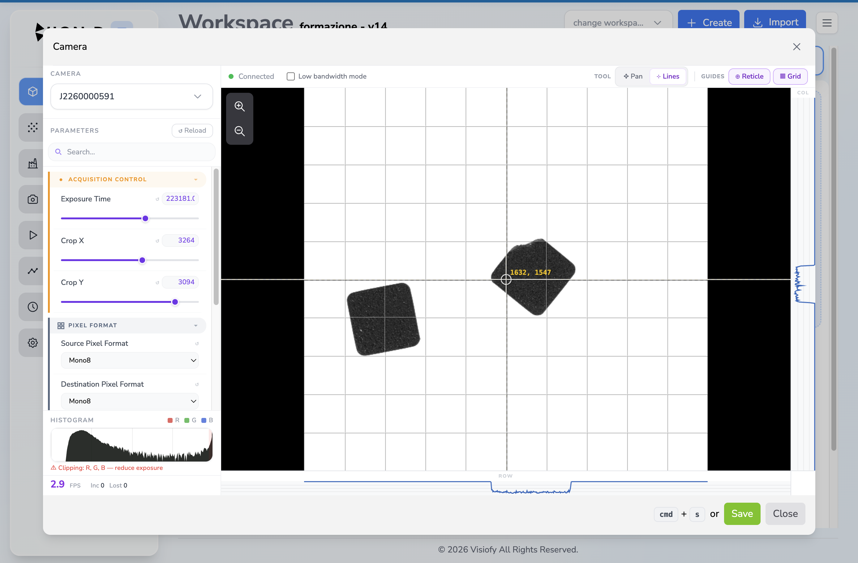Click the page scrollbar behind the dialog

(833, 249)
